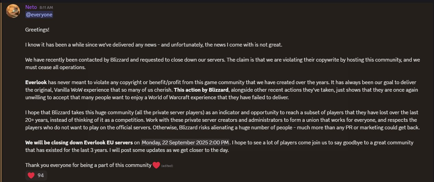The width and height of the screenshot is (434, 182).
Task: Click the Neto username in message header
Action: click(31, 7)
